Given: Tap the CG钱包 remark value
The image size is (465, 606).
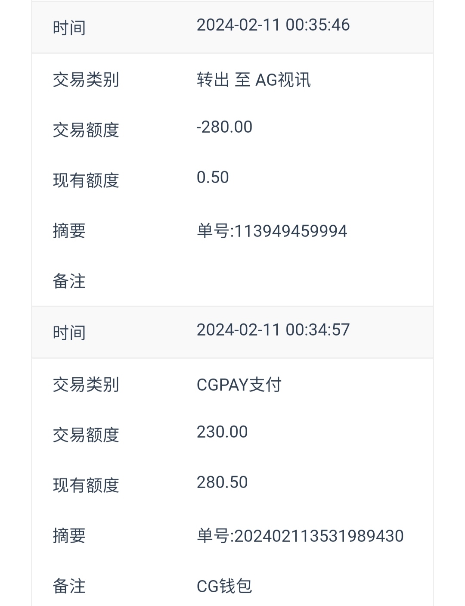Looking at the screenshot, I should pos(224,586).
